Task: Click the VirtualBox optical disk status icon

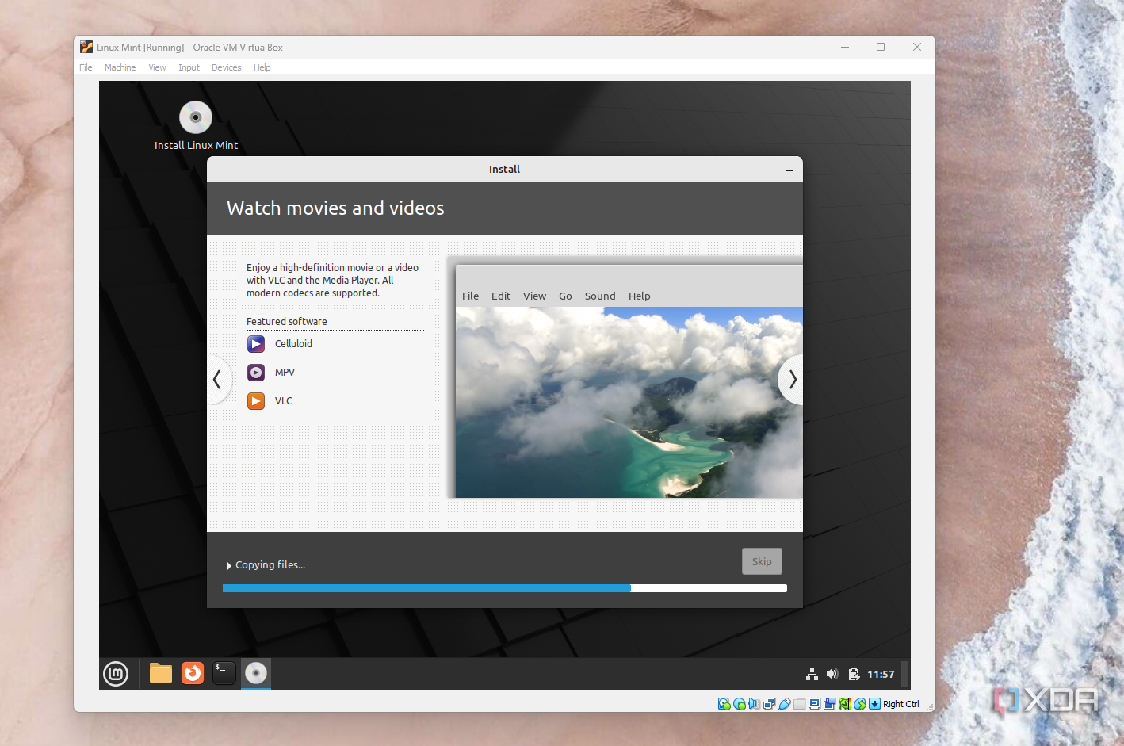Action: pyautogui.click(x=739, y=704)
